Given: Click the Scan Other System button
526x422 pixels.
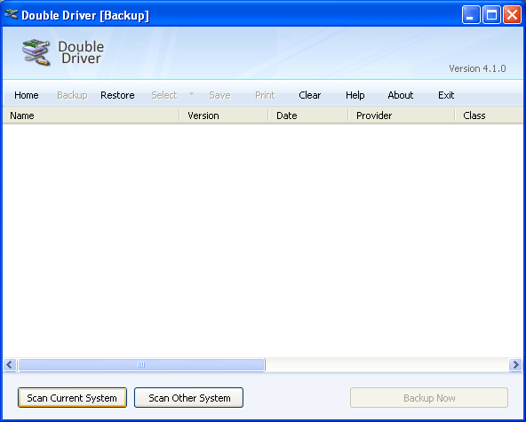Looking at the screenshot, I should (x=189, y=398).
